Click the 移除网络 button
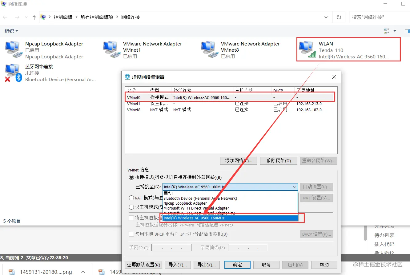This screenshot has width=410, height=275. click(279, 161)
